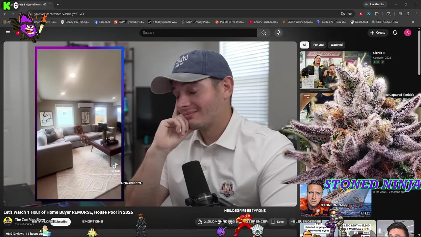The width and height of the screenshot is (421, 237).
Task: Open the invideo AI bookmark
Action: [x=331, y=22]
